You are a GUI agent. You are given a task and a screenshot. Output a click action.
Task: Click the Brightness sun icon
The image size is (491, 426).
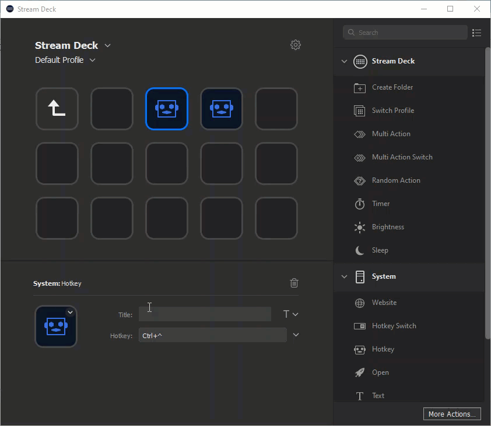click(x=359, y=227)
